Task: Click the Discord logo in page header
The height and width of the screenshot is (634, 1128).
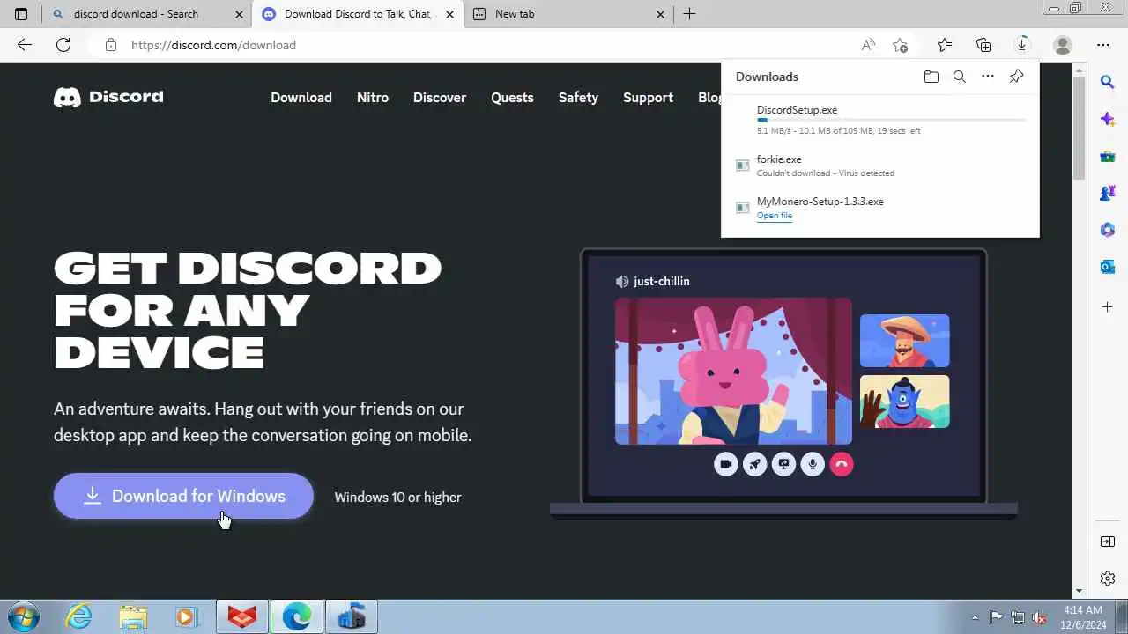Action: [108, 97]
